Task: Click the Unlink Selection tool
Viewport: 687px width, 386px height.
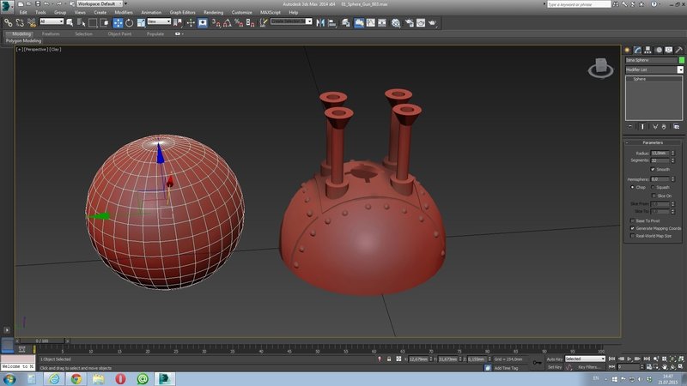Action: click(x=20, y=22)
